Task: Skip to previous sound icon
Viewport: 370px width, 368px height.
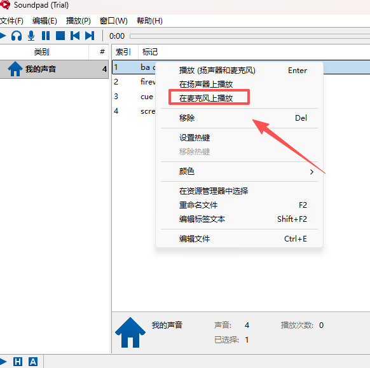Action: pos(75,36)
